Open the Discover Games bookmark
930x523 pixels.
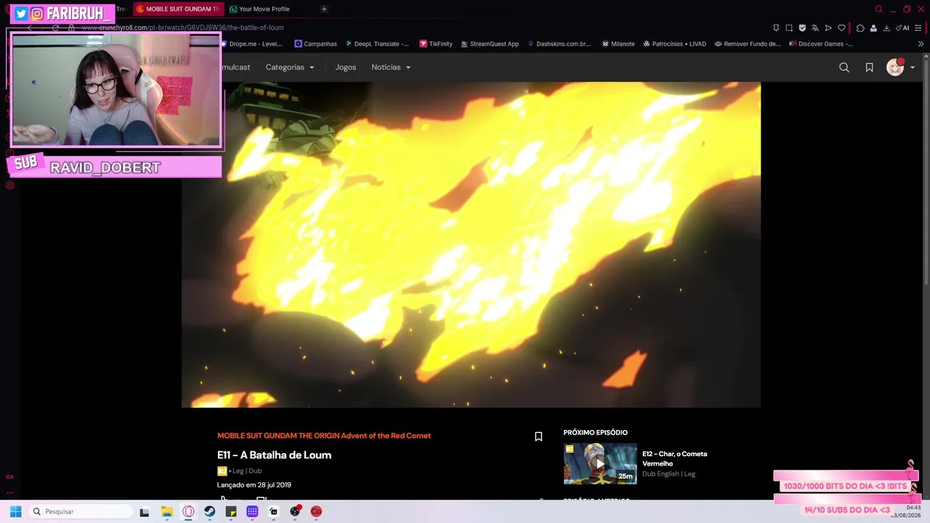821,44
